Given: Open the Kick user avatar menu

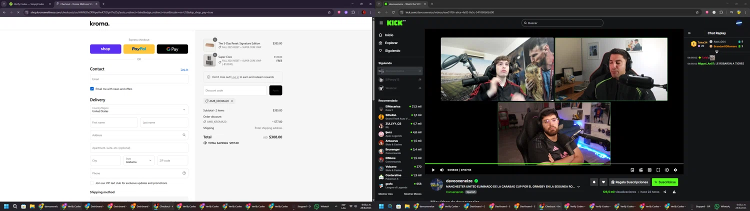Looking at the screenshot, I should [x=739, y=23].
